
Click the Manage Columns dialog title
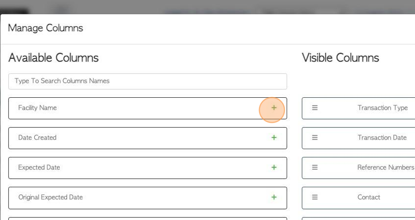pyautogui.click(x=45, y=28)
